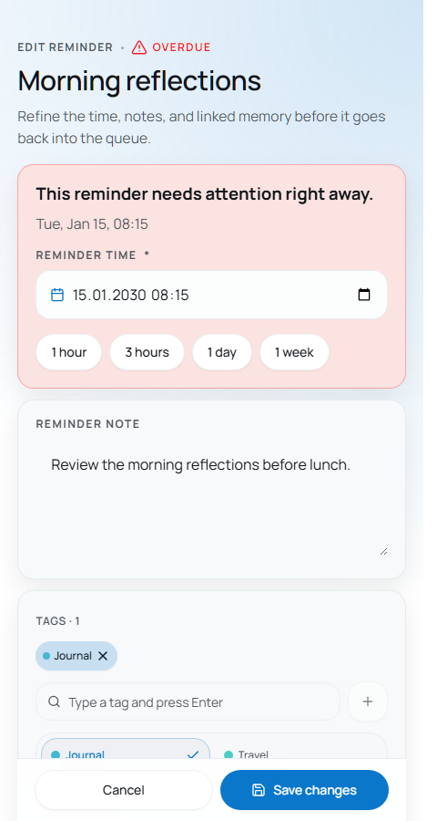
Task: Push reminder by 1 day
Action: (222, 352)
